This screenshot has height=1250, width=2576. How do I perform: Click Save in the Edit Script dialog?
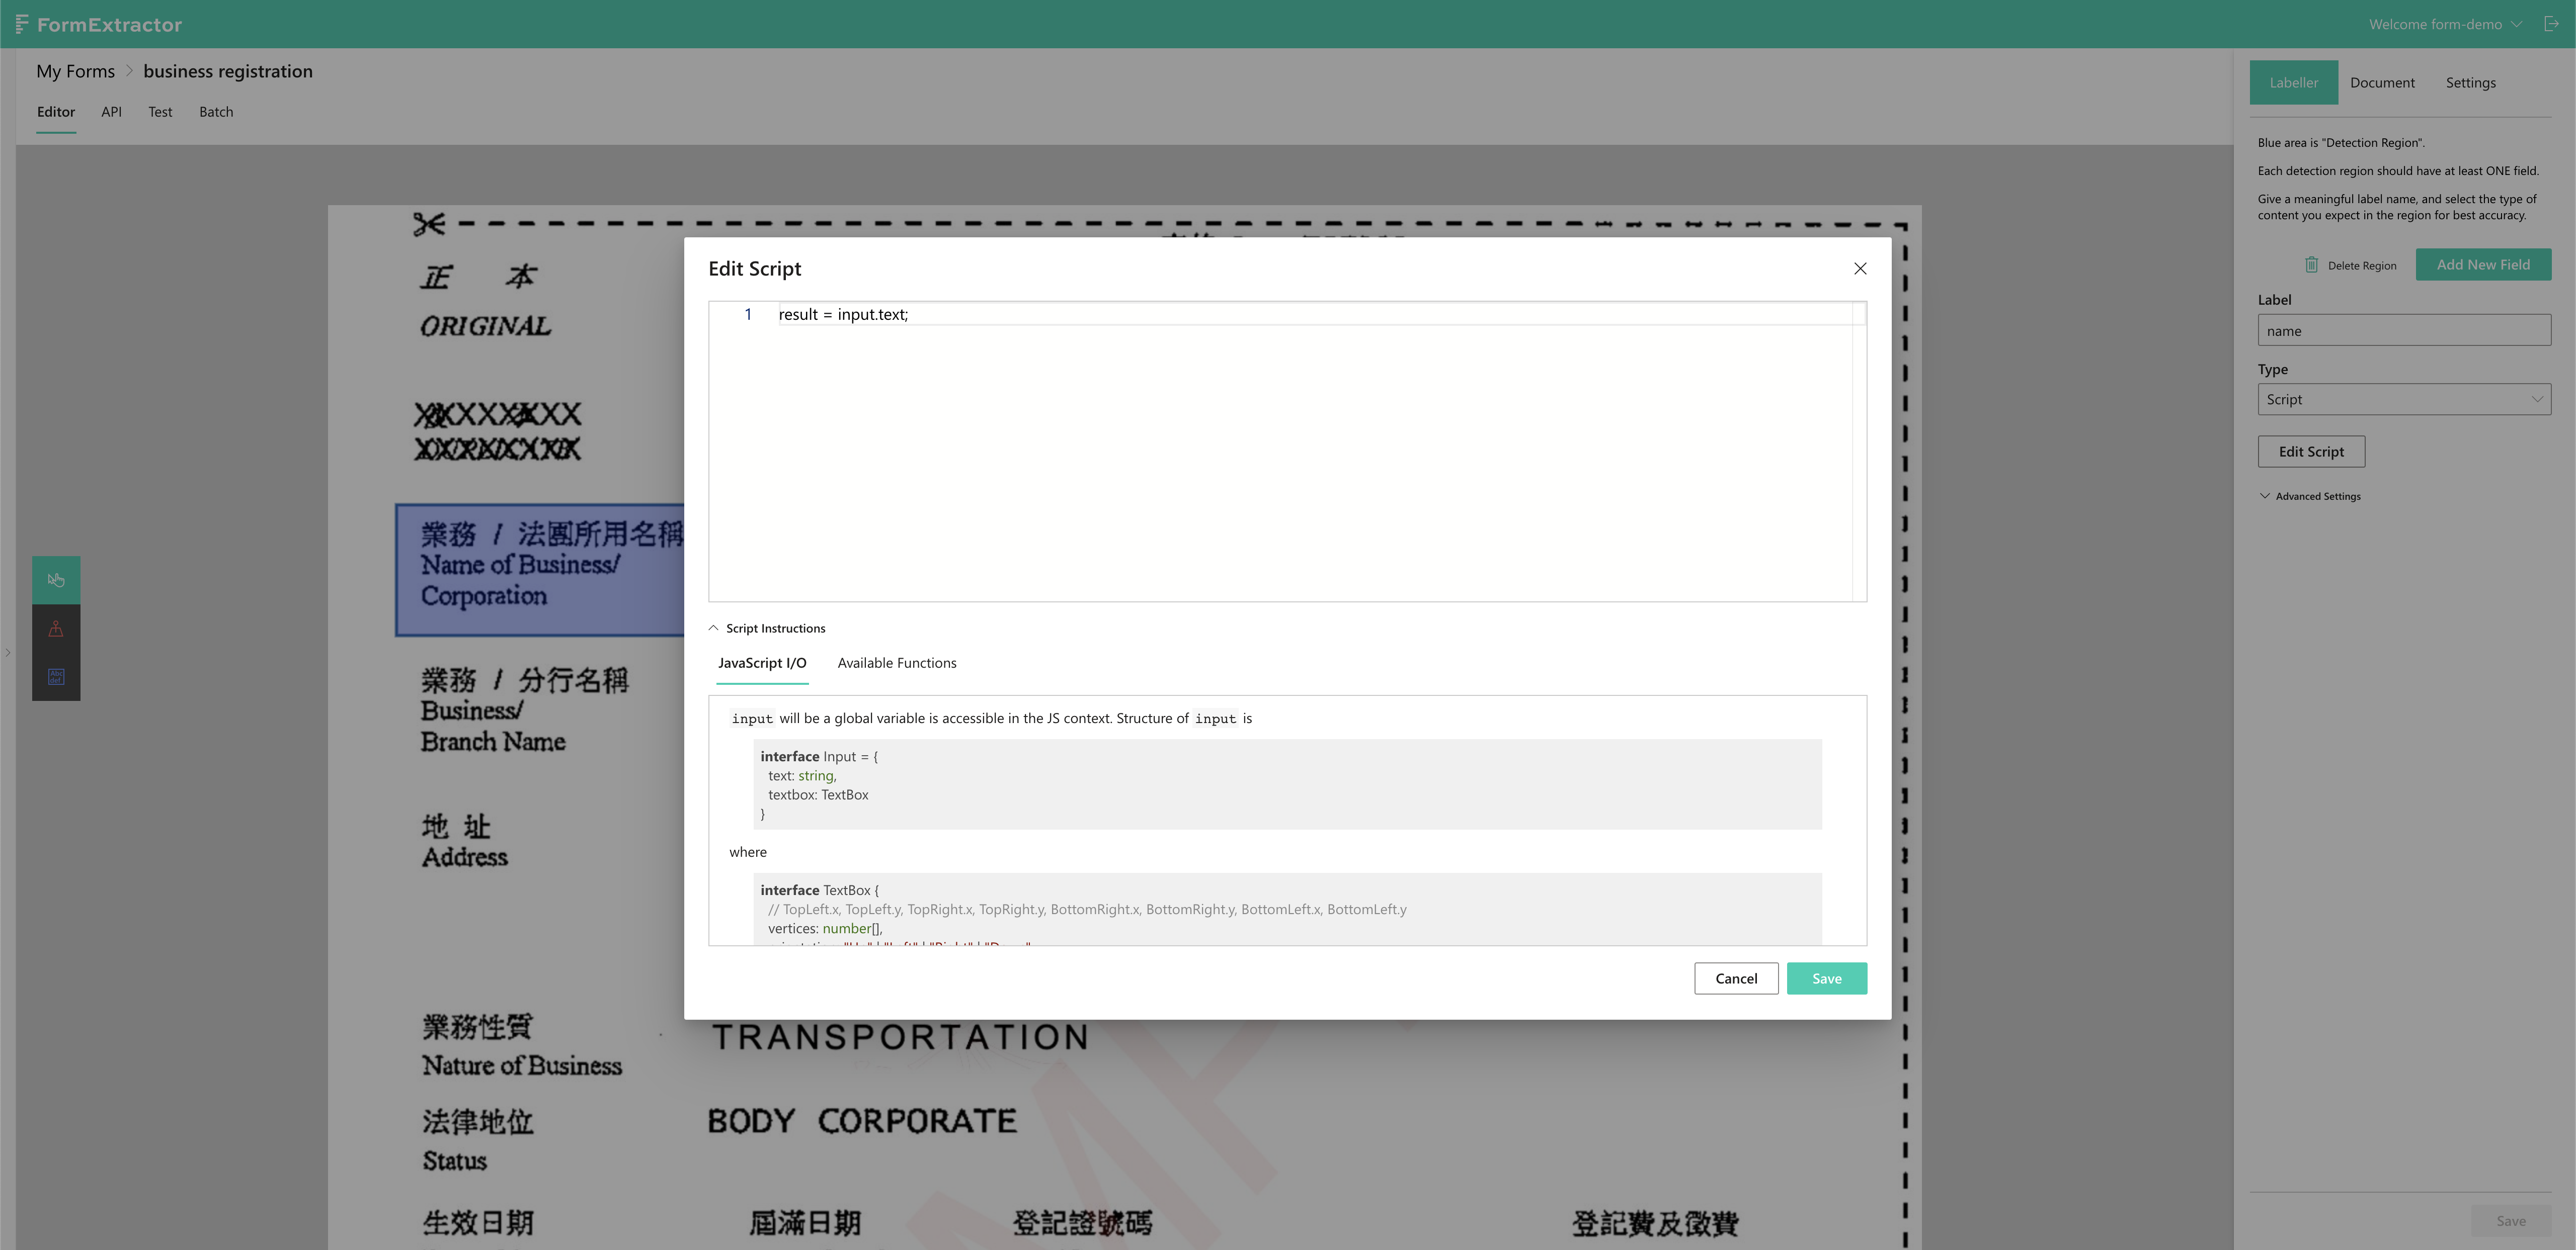click(x=1826, y=978)
